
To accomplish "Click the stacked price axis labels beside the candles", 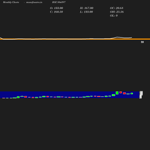I will [141, 95].
